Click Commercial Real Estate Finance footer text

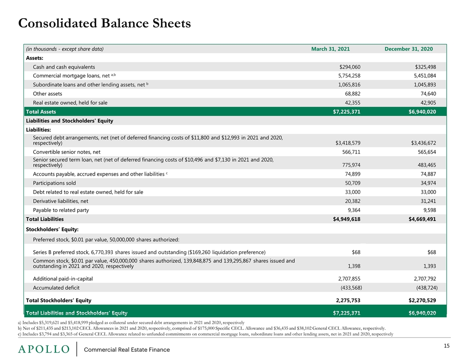tap(127, 350)
